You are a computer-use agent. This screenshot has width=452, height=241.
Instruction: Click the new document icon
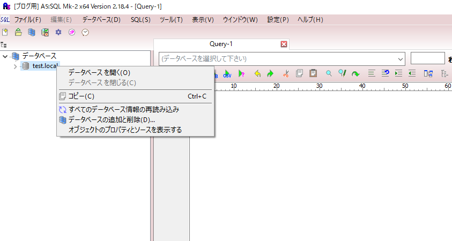[x=5, y=32]
